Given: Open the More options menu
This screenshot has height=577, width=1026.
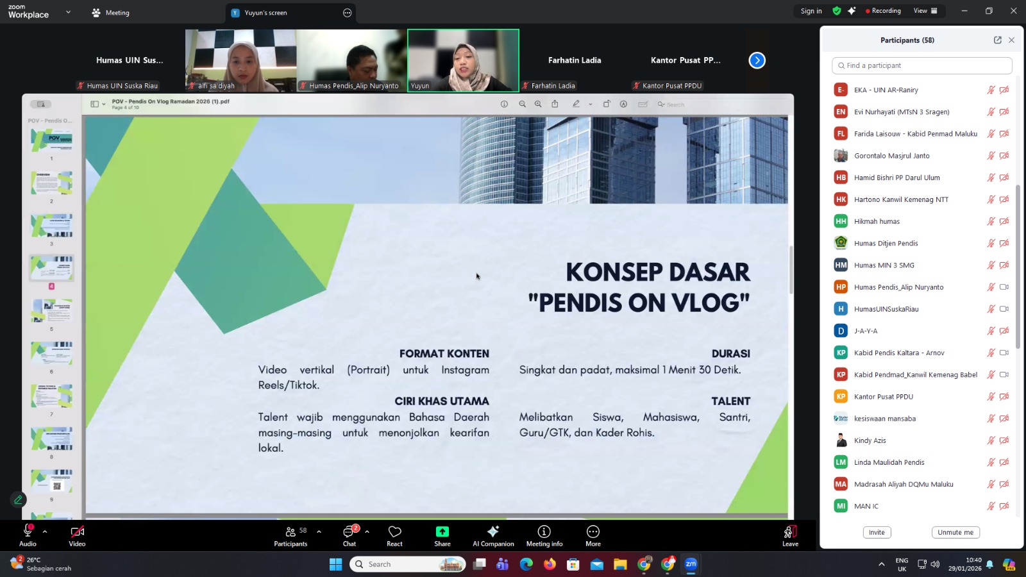Looking at the screenshot, I should [x=593, y=535].
